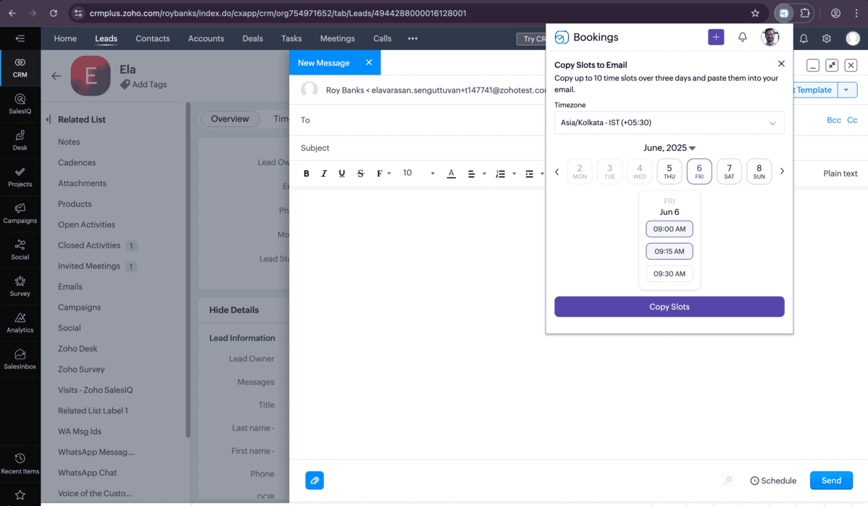Open SalesInbox from the sidebar

click(20, 360)
